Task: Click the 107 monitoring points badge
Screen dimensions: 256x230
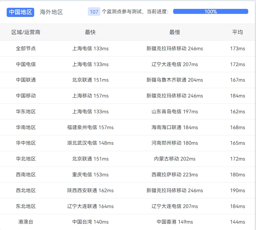Action: point(94,12)
